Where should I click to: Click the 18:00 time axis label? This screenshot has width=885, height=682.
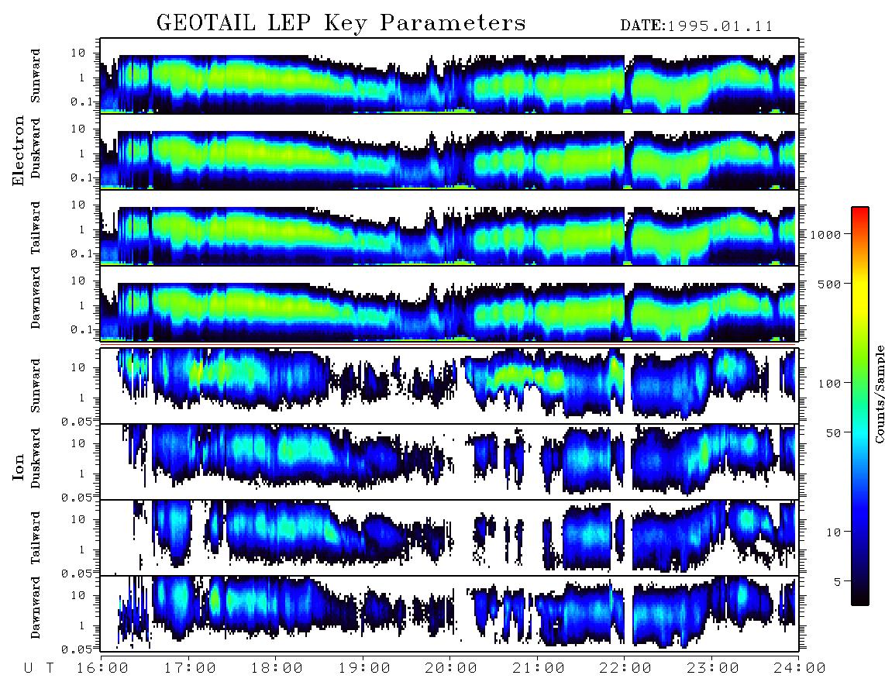277,668
